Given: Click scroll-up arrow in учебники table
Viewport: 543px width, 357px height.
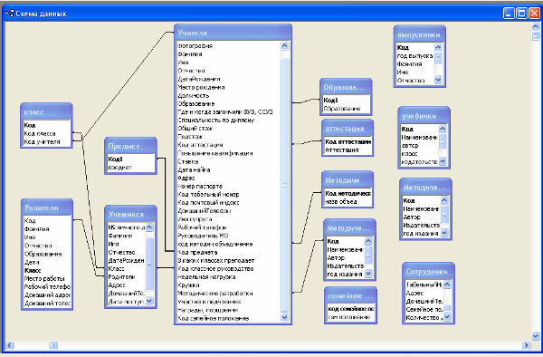Looking at the screenshot, I should (x=443, y=129).
